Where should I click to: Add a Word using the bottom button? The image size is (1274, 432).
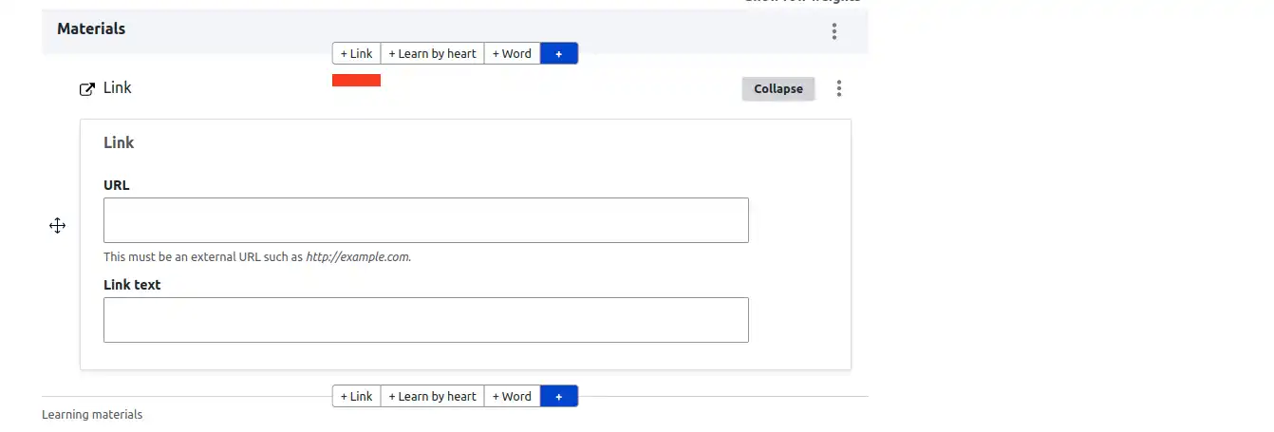[513, 397]
